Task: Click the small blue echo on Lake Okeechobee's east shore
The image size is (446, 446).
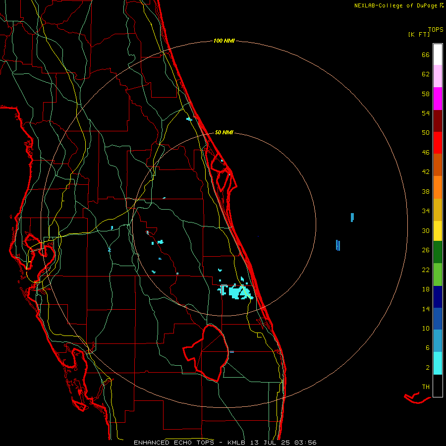Action: click(232, 352)
